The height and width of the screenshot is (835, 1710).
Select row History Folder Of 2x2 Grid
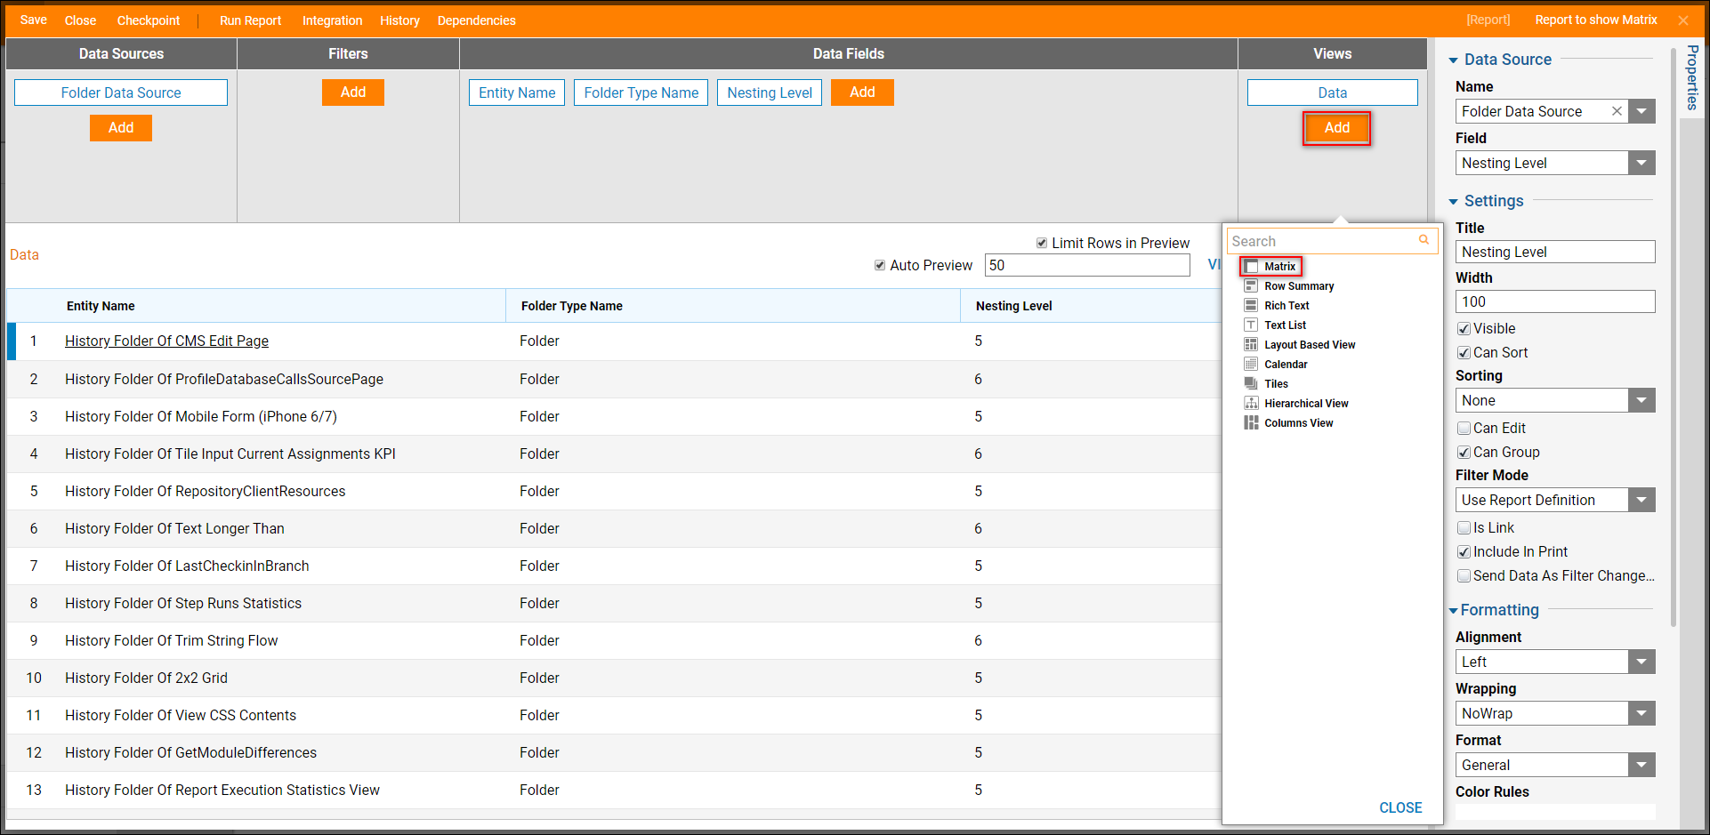(x=614, y=678)
